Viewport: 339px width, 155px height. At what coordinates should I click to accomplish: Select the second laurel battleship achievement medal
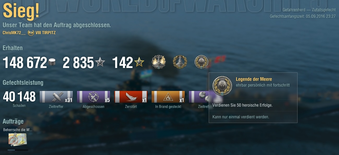click(180, 62)
